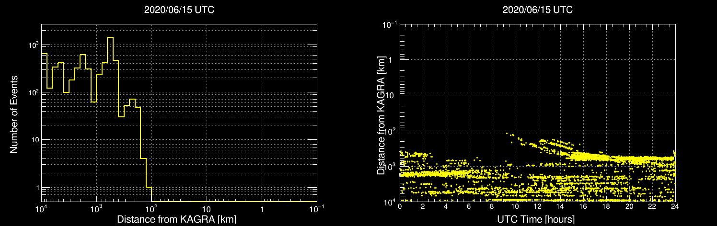The height and width of the screenshot is (226, 717).
Task: Click the '1' tick label on the histogram x-axis
Action: [262, 210]
